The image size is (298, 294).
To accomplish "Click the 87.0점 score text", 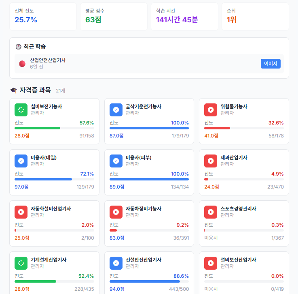I will [x=116, y=136].
